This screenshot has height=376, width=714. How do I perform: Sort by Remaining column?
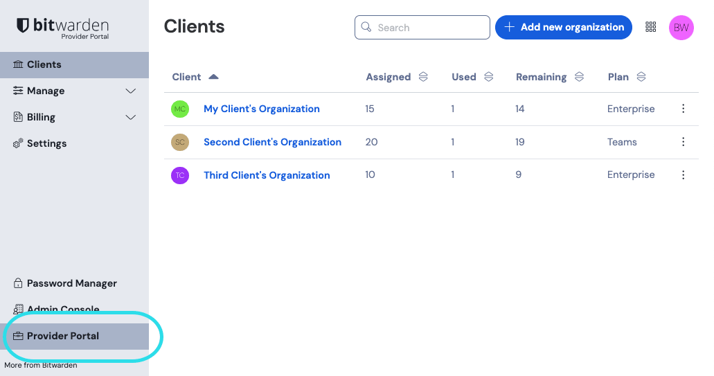tap(579, 77)
